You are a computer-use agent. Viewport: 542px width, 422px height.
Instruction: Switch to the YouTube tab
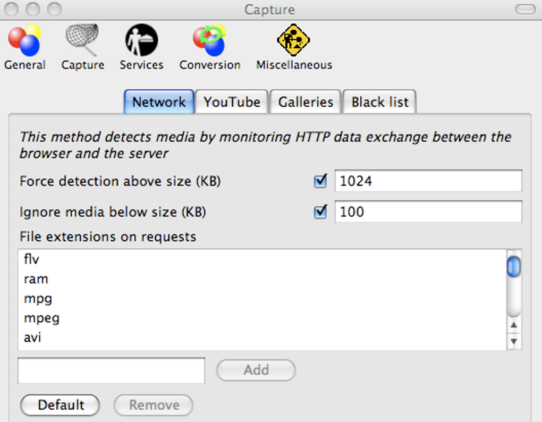[232, 102]
